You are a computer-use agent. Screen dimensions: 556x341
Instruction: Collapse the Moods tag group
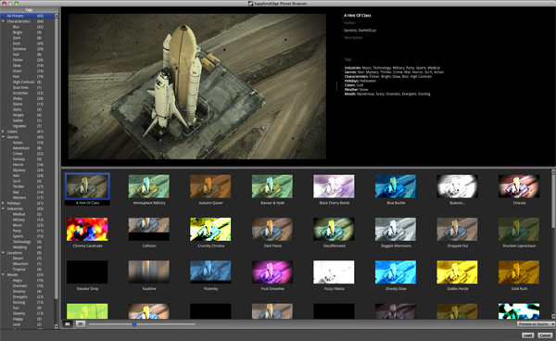pyautogui.click(x=3, y=274)
